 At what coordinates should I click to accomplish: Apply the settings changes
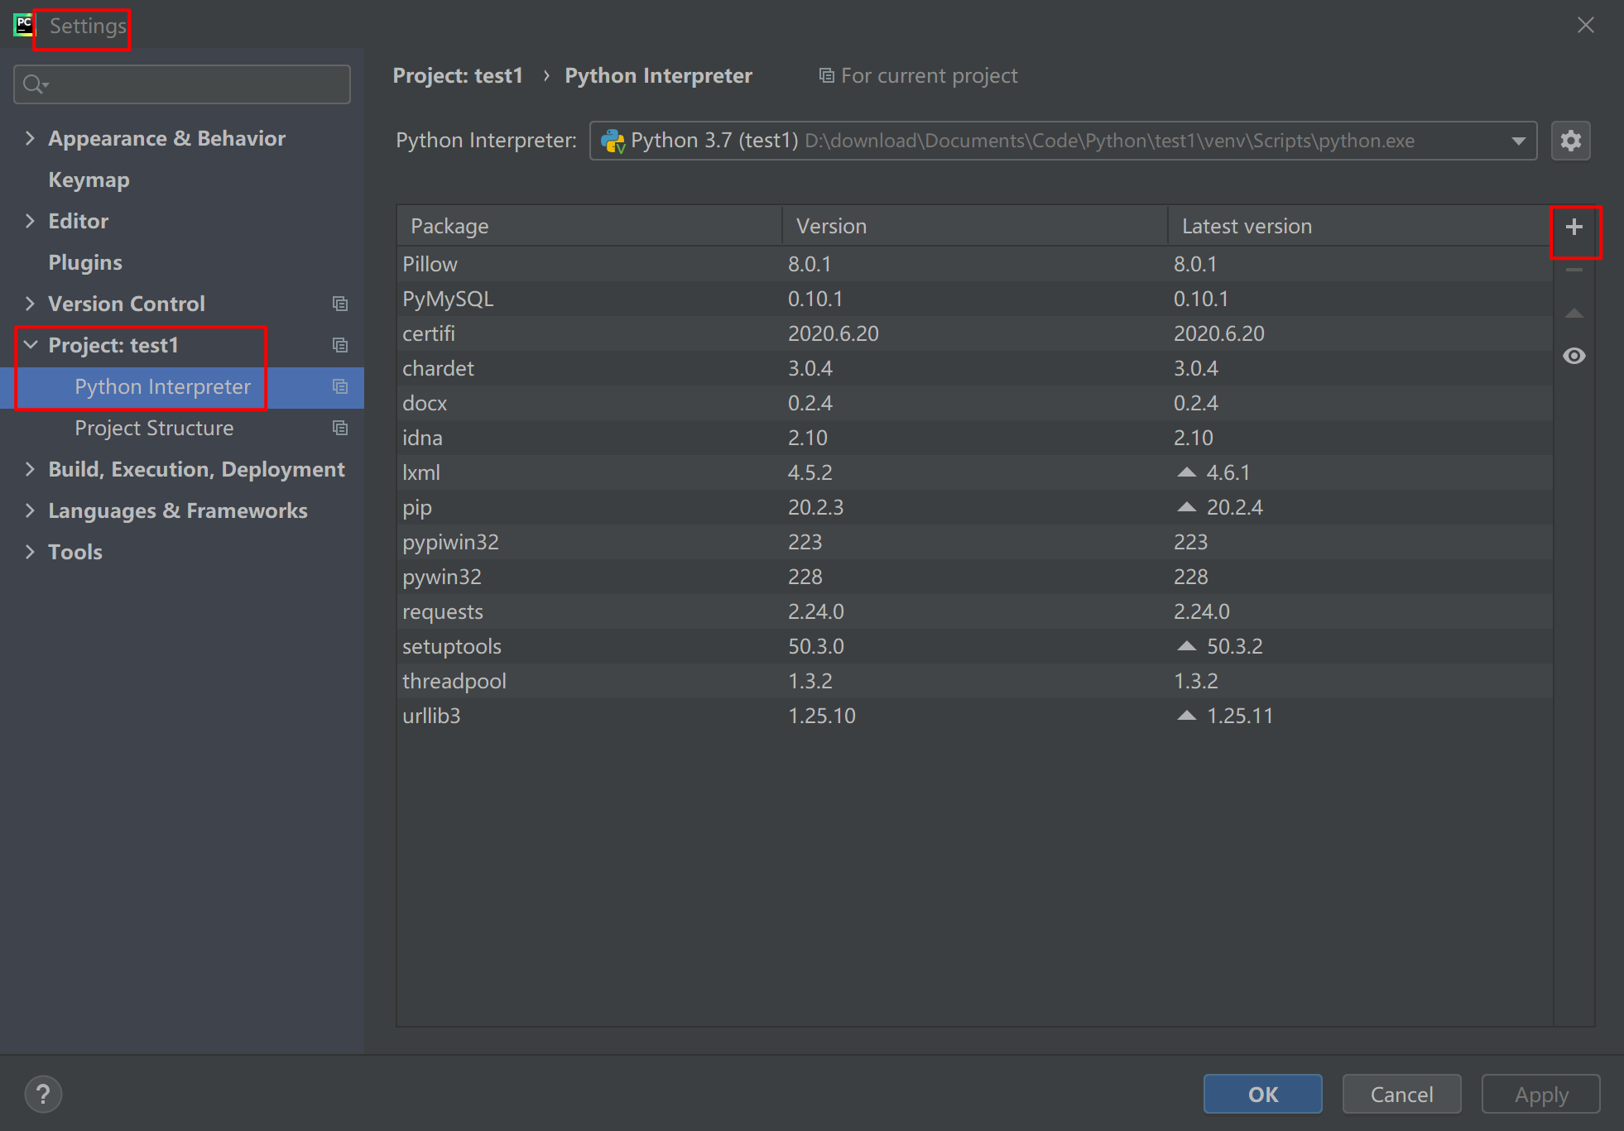click(1540, 1094)
